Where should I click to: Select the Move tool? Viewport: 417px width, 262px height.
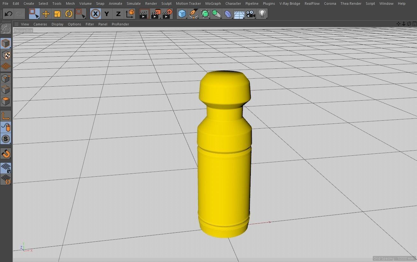point(46,14)
